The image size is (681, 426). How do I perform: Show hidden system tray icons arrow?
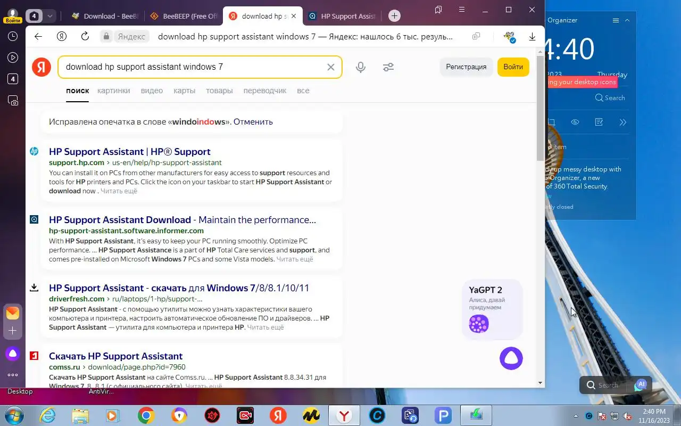click(576, 416)
